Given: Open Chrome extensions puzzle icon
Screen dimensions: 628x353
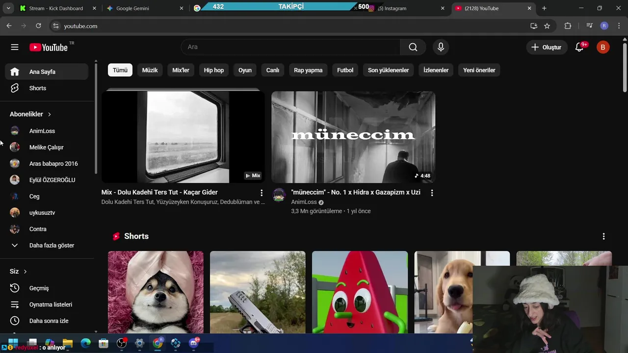Looking at the screenshot, I should tap(568, 26).
